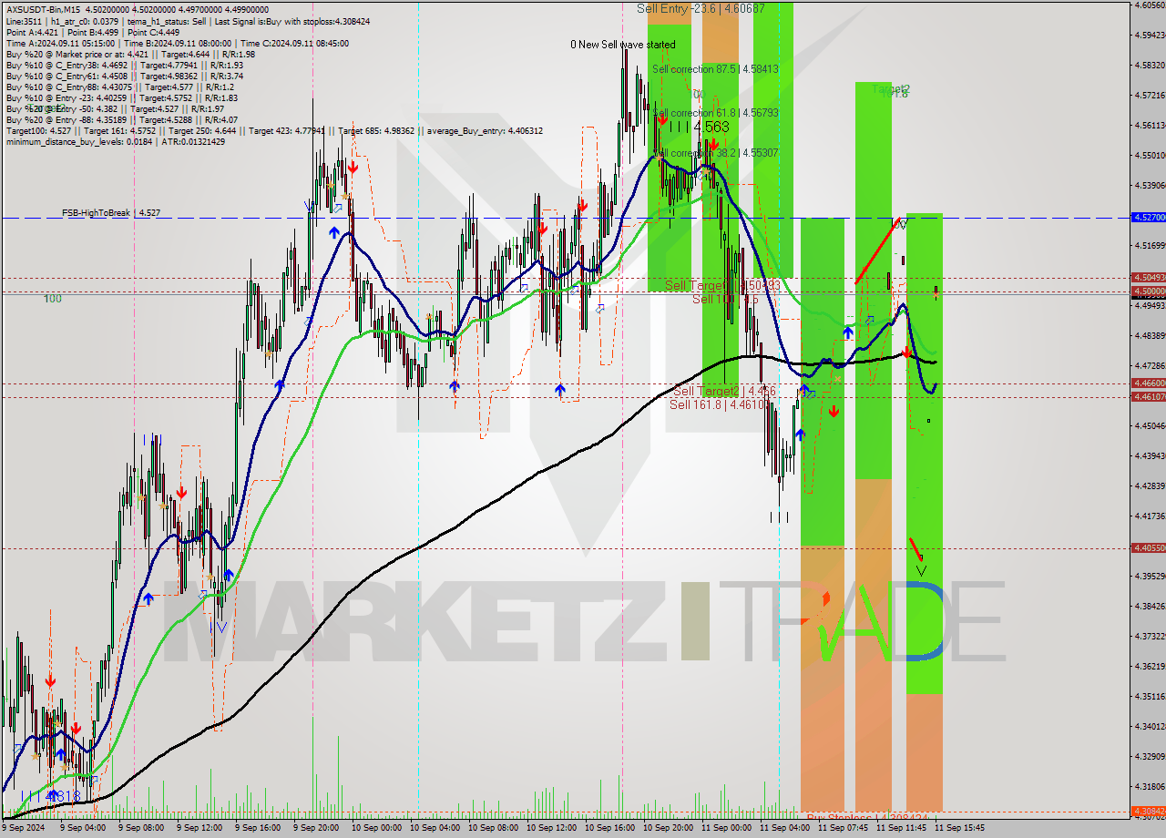
Task: Click the 'Sell correction 87.5 | 4.58413' label
Action: (715, 68)
